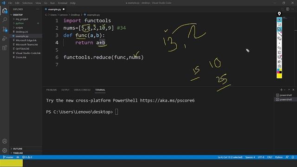Click the Synchronize Changes icon in status bar

click(18, 157)
